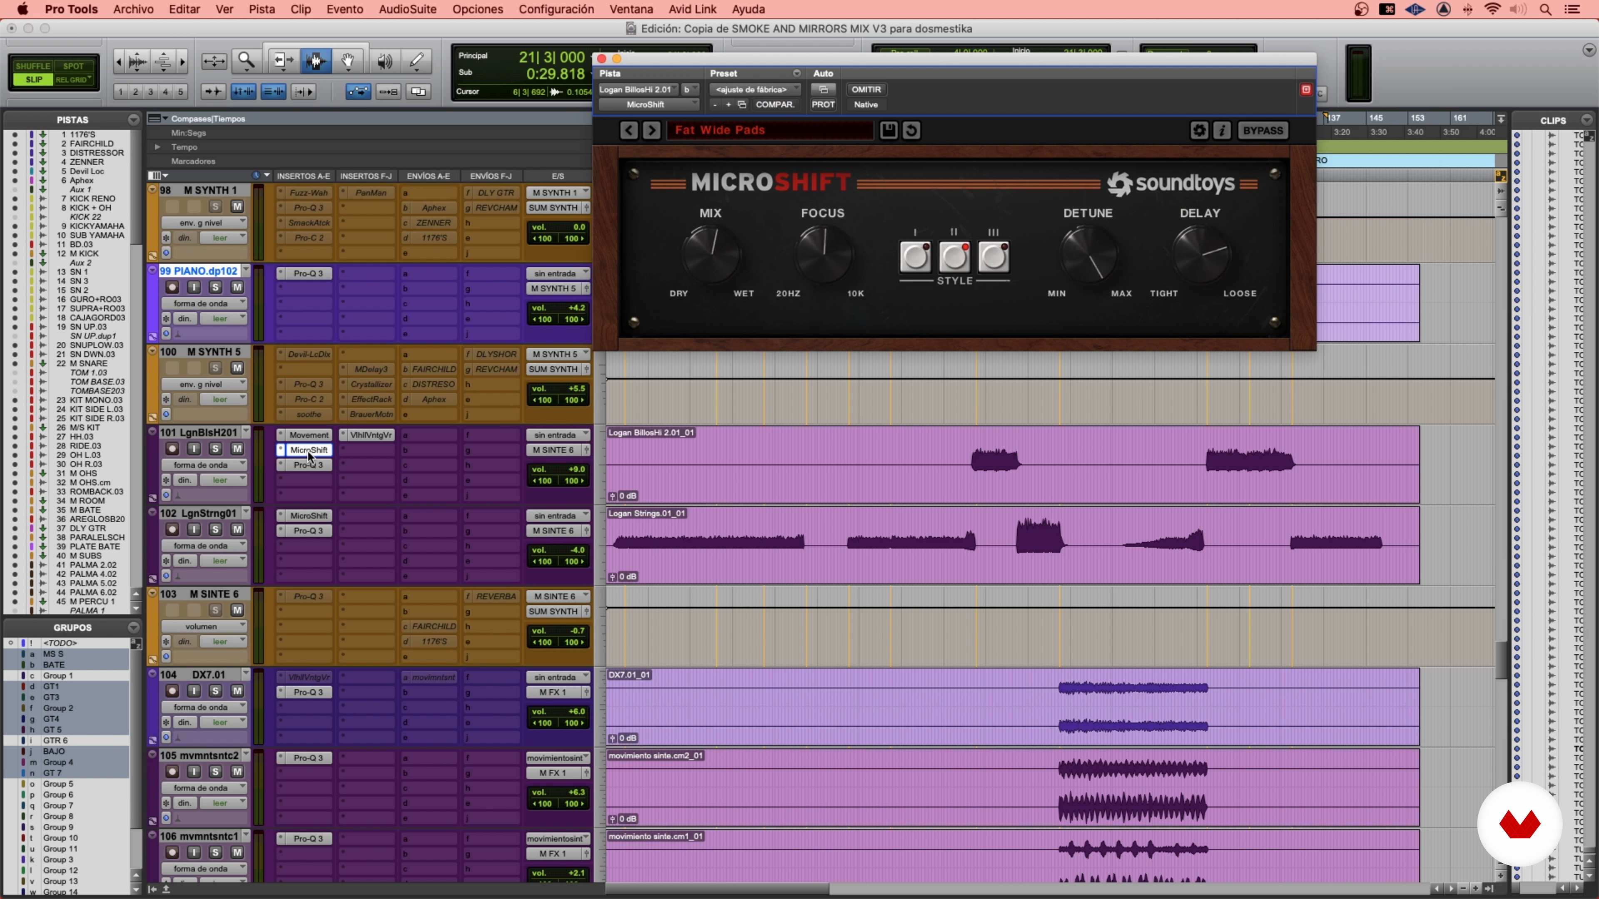Open MicroShift settings gear icon
Viewport: 1599px width, 899px height.
(1199, 130)
